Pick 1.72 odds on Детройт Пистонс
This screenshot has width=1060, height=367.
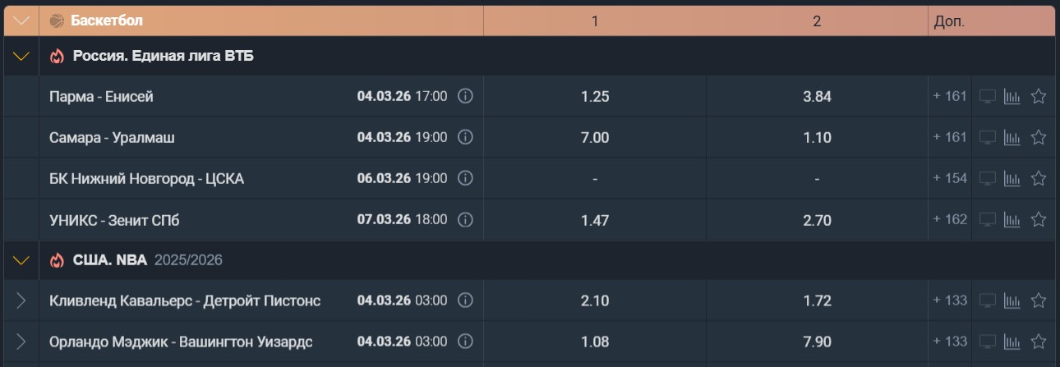(817, 300)
